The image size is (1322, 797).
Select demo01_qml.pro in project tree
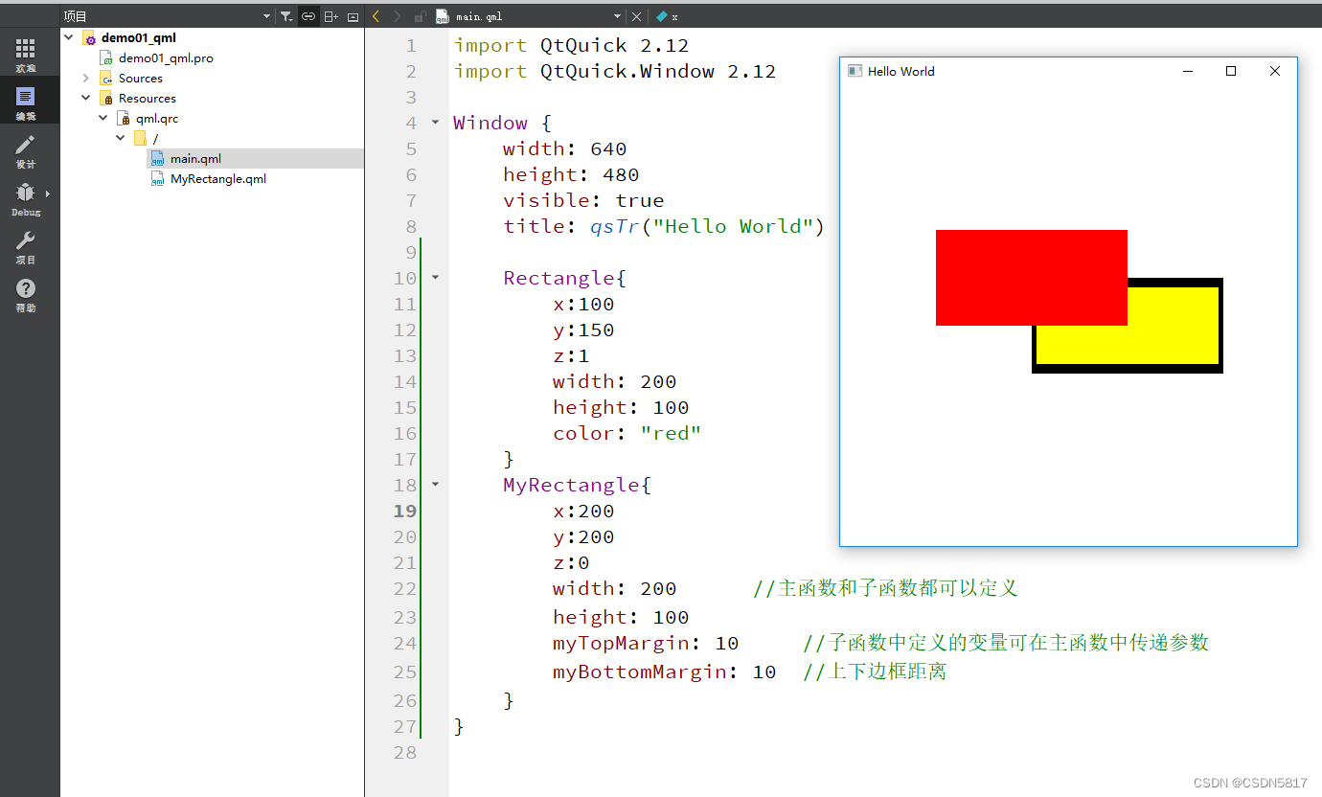pyautogui.click(x=166, y=57)
